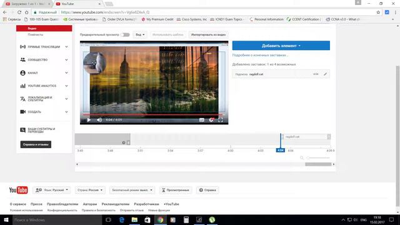
Task: Click the YouTube logo in footer
Action: pyautogui.click(x=18, y=190)
